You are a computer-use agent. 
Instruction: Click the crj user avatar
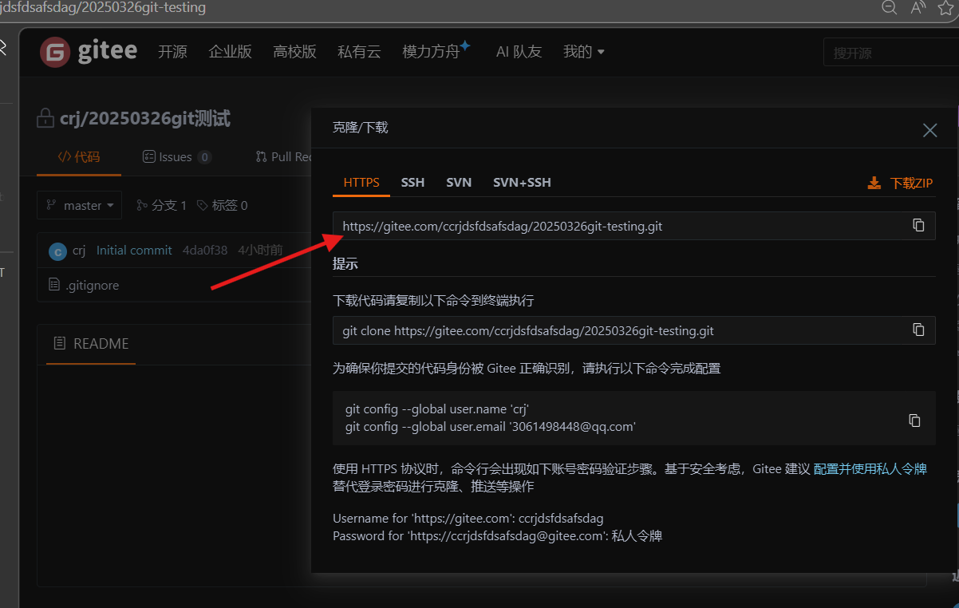57,251
